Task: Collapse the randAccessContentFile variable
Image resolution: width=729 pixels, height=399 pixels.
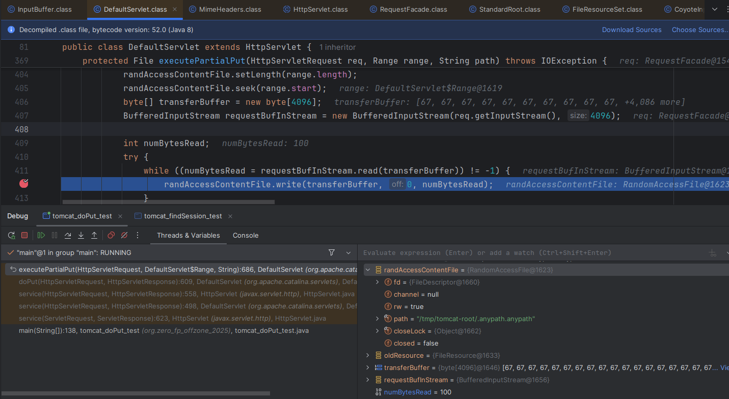Action: pyautogui.click(x=368, y=270)
